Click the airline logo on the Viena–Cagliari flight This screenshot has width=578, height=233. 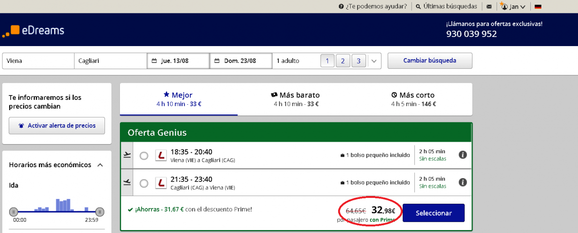coord(161,156)
